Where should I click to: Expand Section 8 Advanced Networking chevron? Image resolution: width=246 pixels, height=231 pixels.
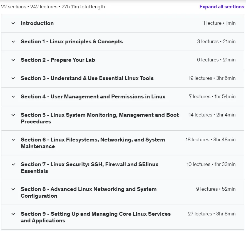click(13, 189)
